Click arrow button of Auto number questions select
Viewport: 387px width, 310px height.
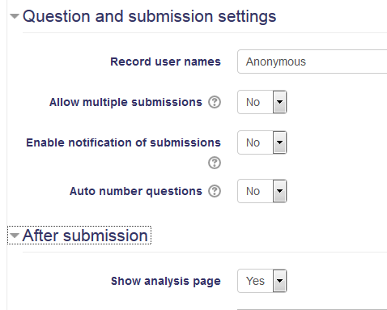click(x=279, y=191)
